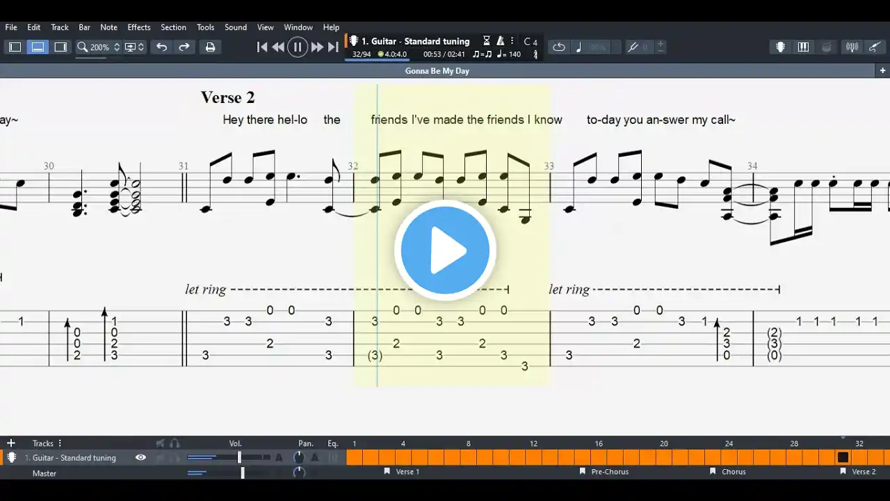
Task: Jump to the first bar
Action: 261,47
